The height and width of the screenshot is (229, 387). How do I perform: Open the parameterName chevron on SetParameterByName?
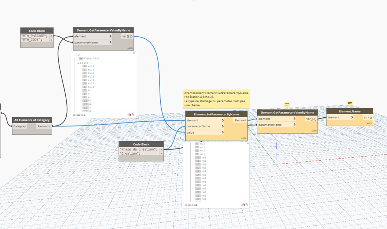223,127
